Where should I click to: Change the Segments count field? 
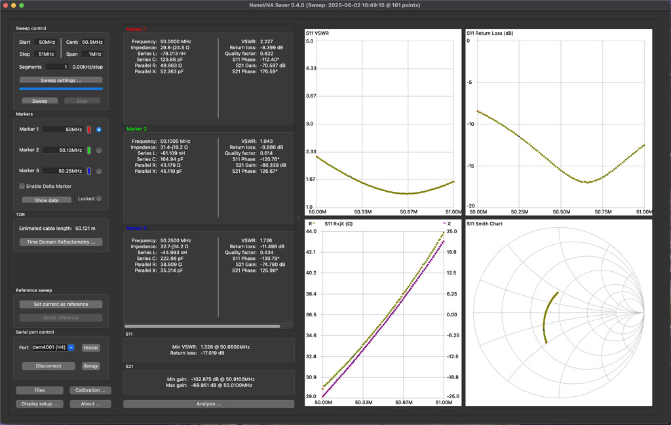[57, 67]
